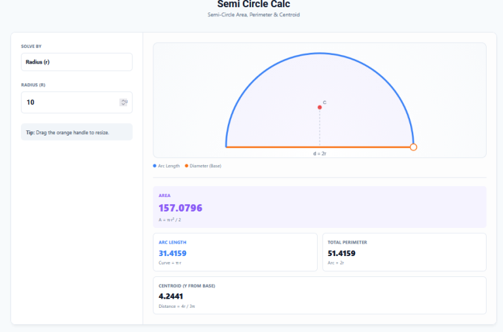Select the total perimeter value 51.4159

(x=341, y=253)
